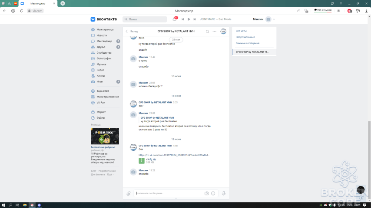371x208 pixels.
Task: Attach a file with the paperclip icon
Action: [x=129, y=194]
